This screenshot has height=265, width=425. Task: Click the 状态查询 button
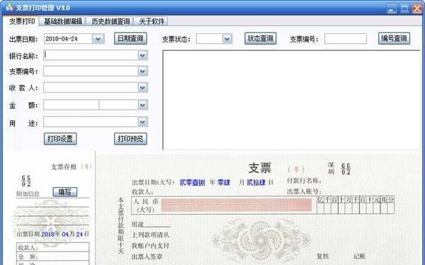[x=260, y=38]
